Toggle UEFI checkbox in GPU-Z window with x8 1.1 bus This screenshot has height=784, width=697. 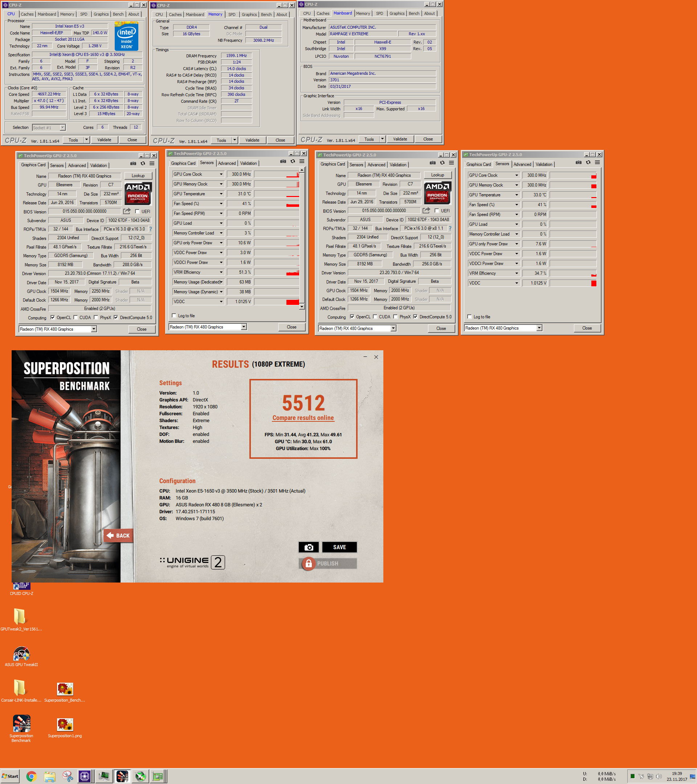click(437, 211)
